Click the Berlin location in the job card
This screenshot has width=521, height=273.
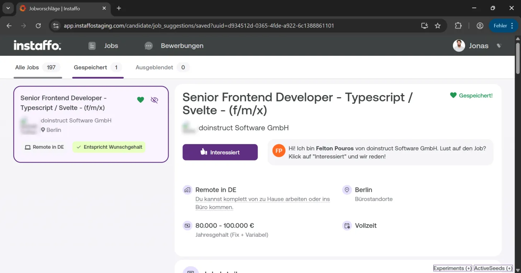tap(51, 130)
